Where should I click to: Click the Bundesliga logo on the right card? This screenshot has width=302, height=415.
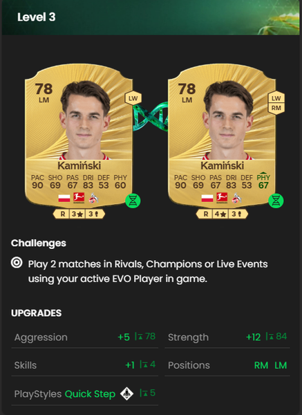[x=222, y=198]
